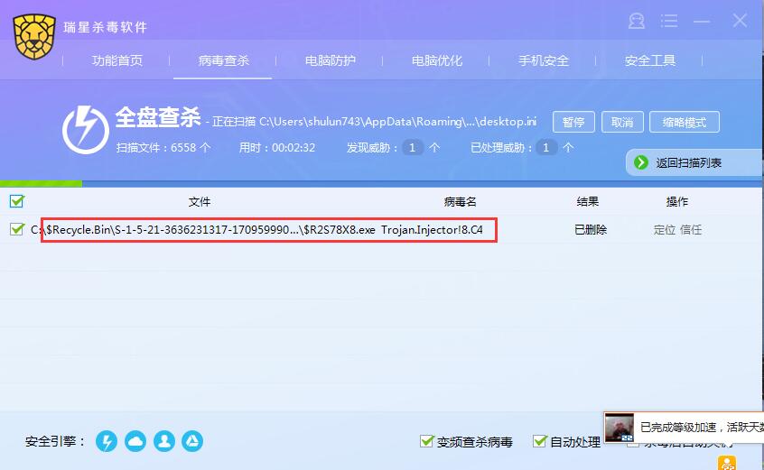Minimize the Rising antivirus window

pyautogui.click(x=702, y=21)
